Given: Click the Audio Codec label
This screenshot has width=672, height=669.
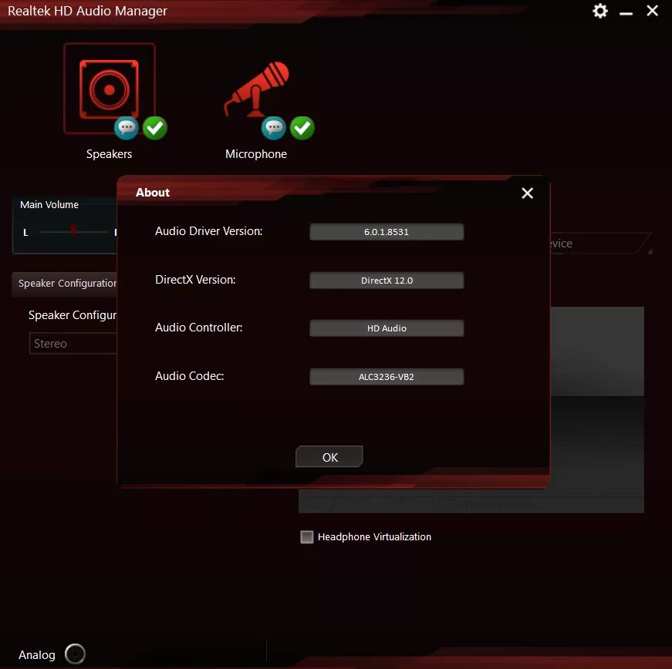Looking at the screenshot, I should click(x=190, y=376).
